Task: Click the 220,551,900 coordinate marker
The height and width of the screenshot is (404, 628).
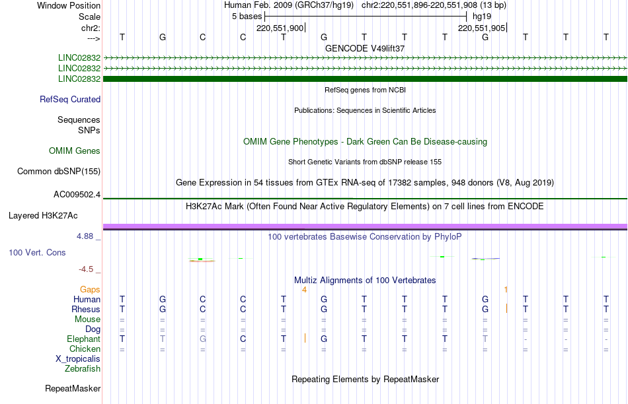Action: [280, 28]
